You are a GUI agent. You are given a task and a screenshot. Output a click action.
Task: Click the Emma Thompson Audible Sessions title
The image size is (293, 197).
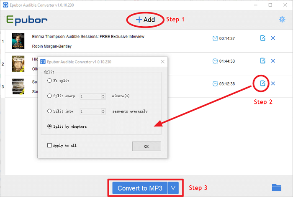tap(88, 37)
